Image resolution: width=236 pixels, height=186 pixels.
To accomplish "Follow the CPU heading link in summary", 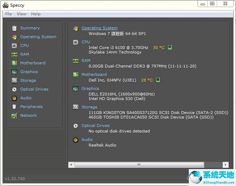I will click(x=86, y=42).
